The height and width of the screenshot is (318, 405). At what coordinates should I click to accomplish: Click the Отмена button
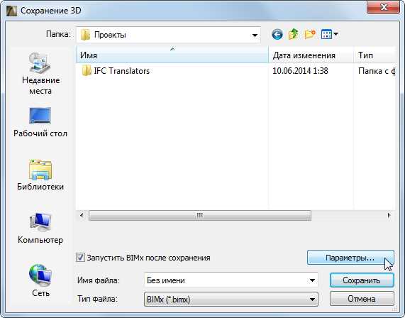[x=362, y=299]
